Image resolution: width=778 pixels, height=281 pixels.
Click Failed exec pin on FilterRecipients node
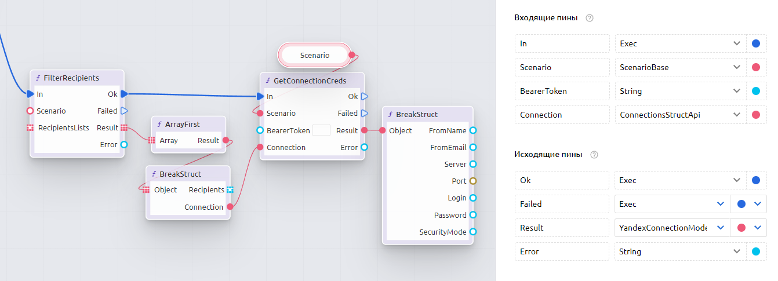123,111
